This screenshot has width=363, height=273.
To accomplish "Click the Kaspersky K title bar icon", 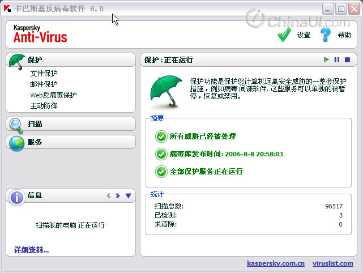I will tap(7, 9).
